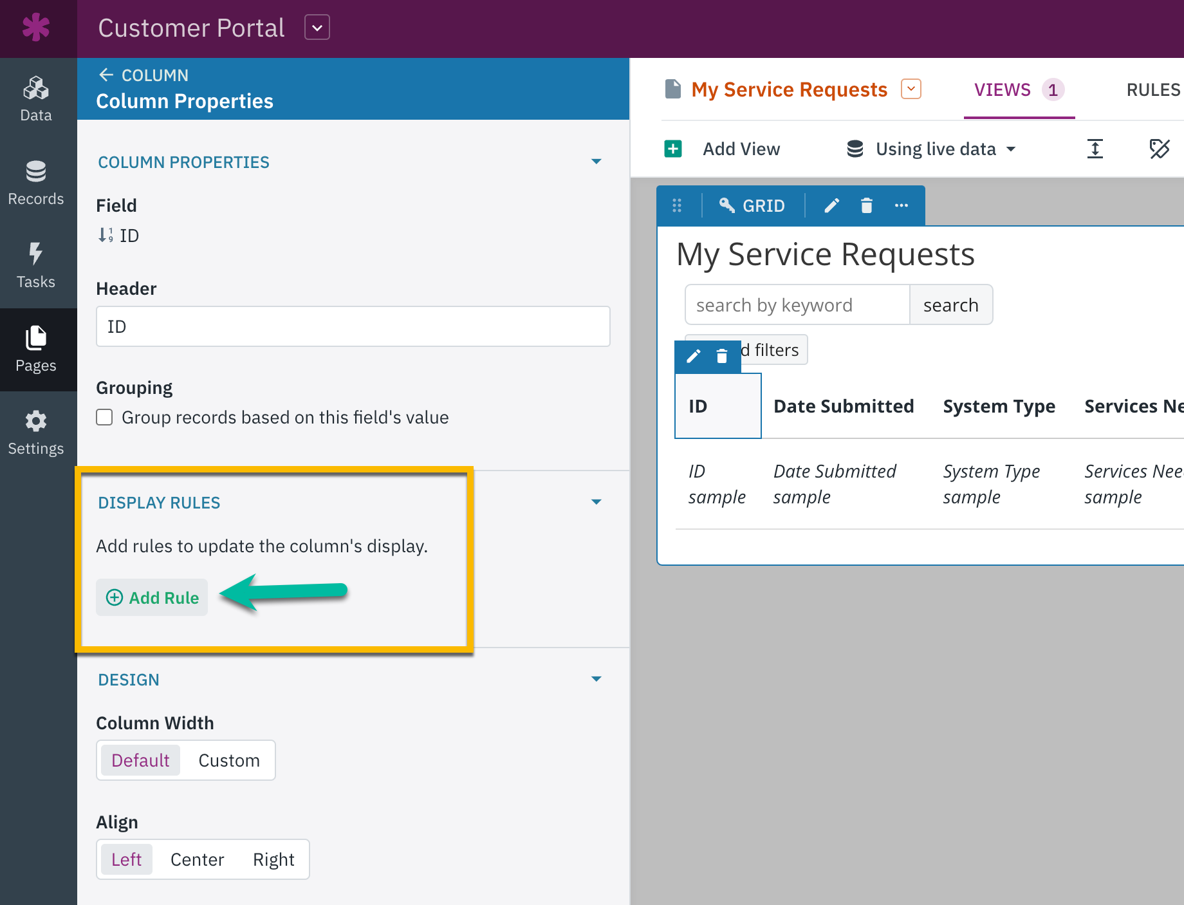Open Tasks from the sidebar
The width and height of the screenshot is (1184, 905).
36,266
